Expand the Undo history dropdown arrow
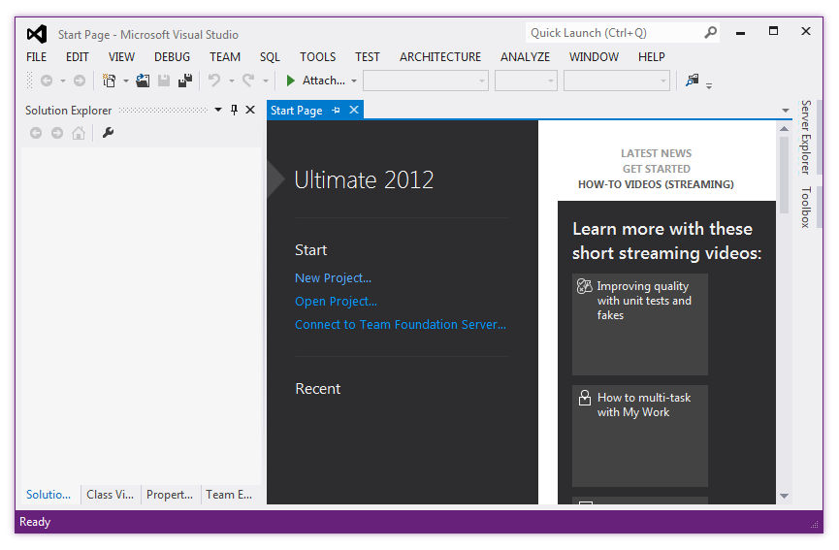The width and height of the screenshot is (839, 550). pyautogui.click(x=232, y=81)
